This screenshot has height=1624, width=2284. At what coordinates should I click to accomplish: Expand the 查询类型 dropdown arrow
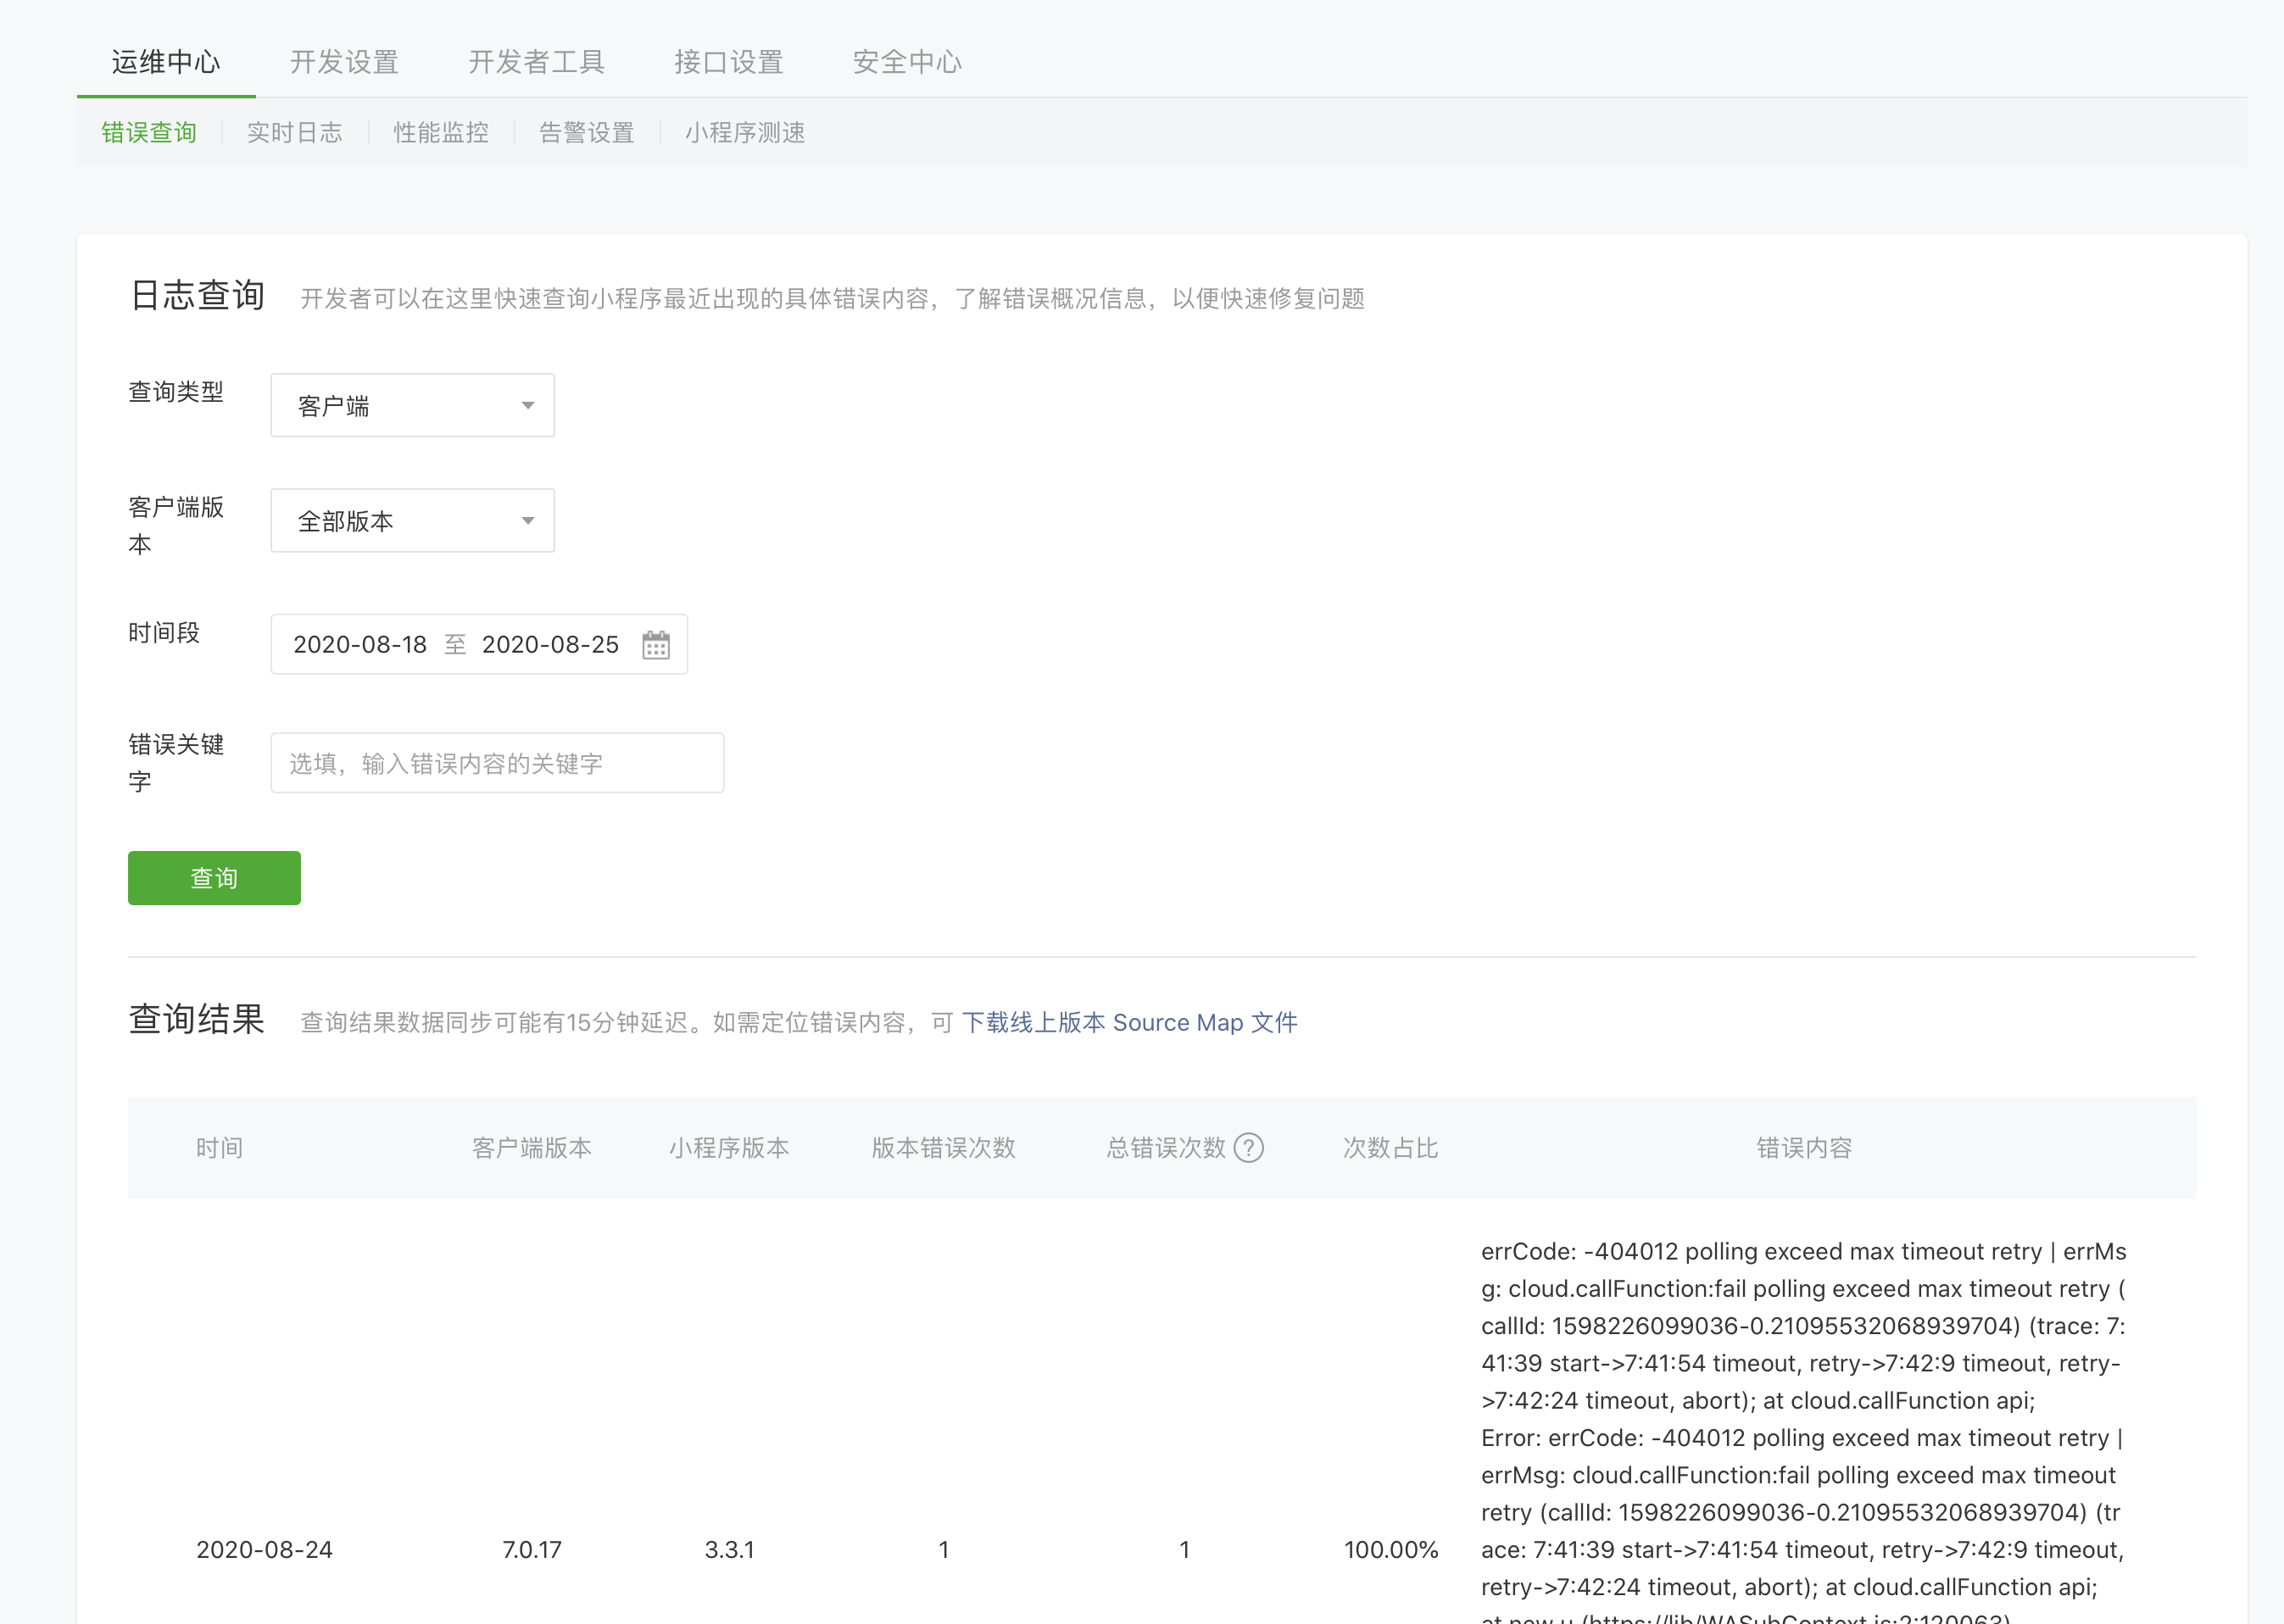click(527, 406)
